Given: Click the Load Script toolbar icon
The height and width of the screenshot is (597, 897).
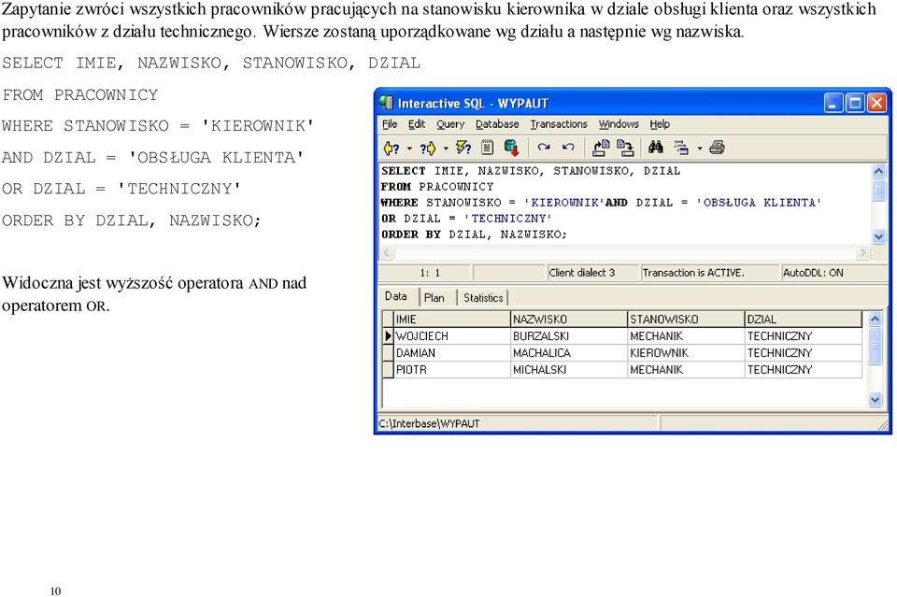Looking at the screenshot, I should (x=601, y=149).
